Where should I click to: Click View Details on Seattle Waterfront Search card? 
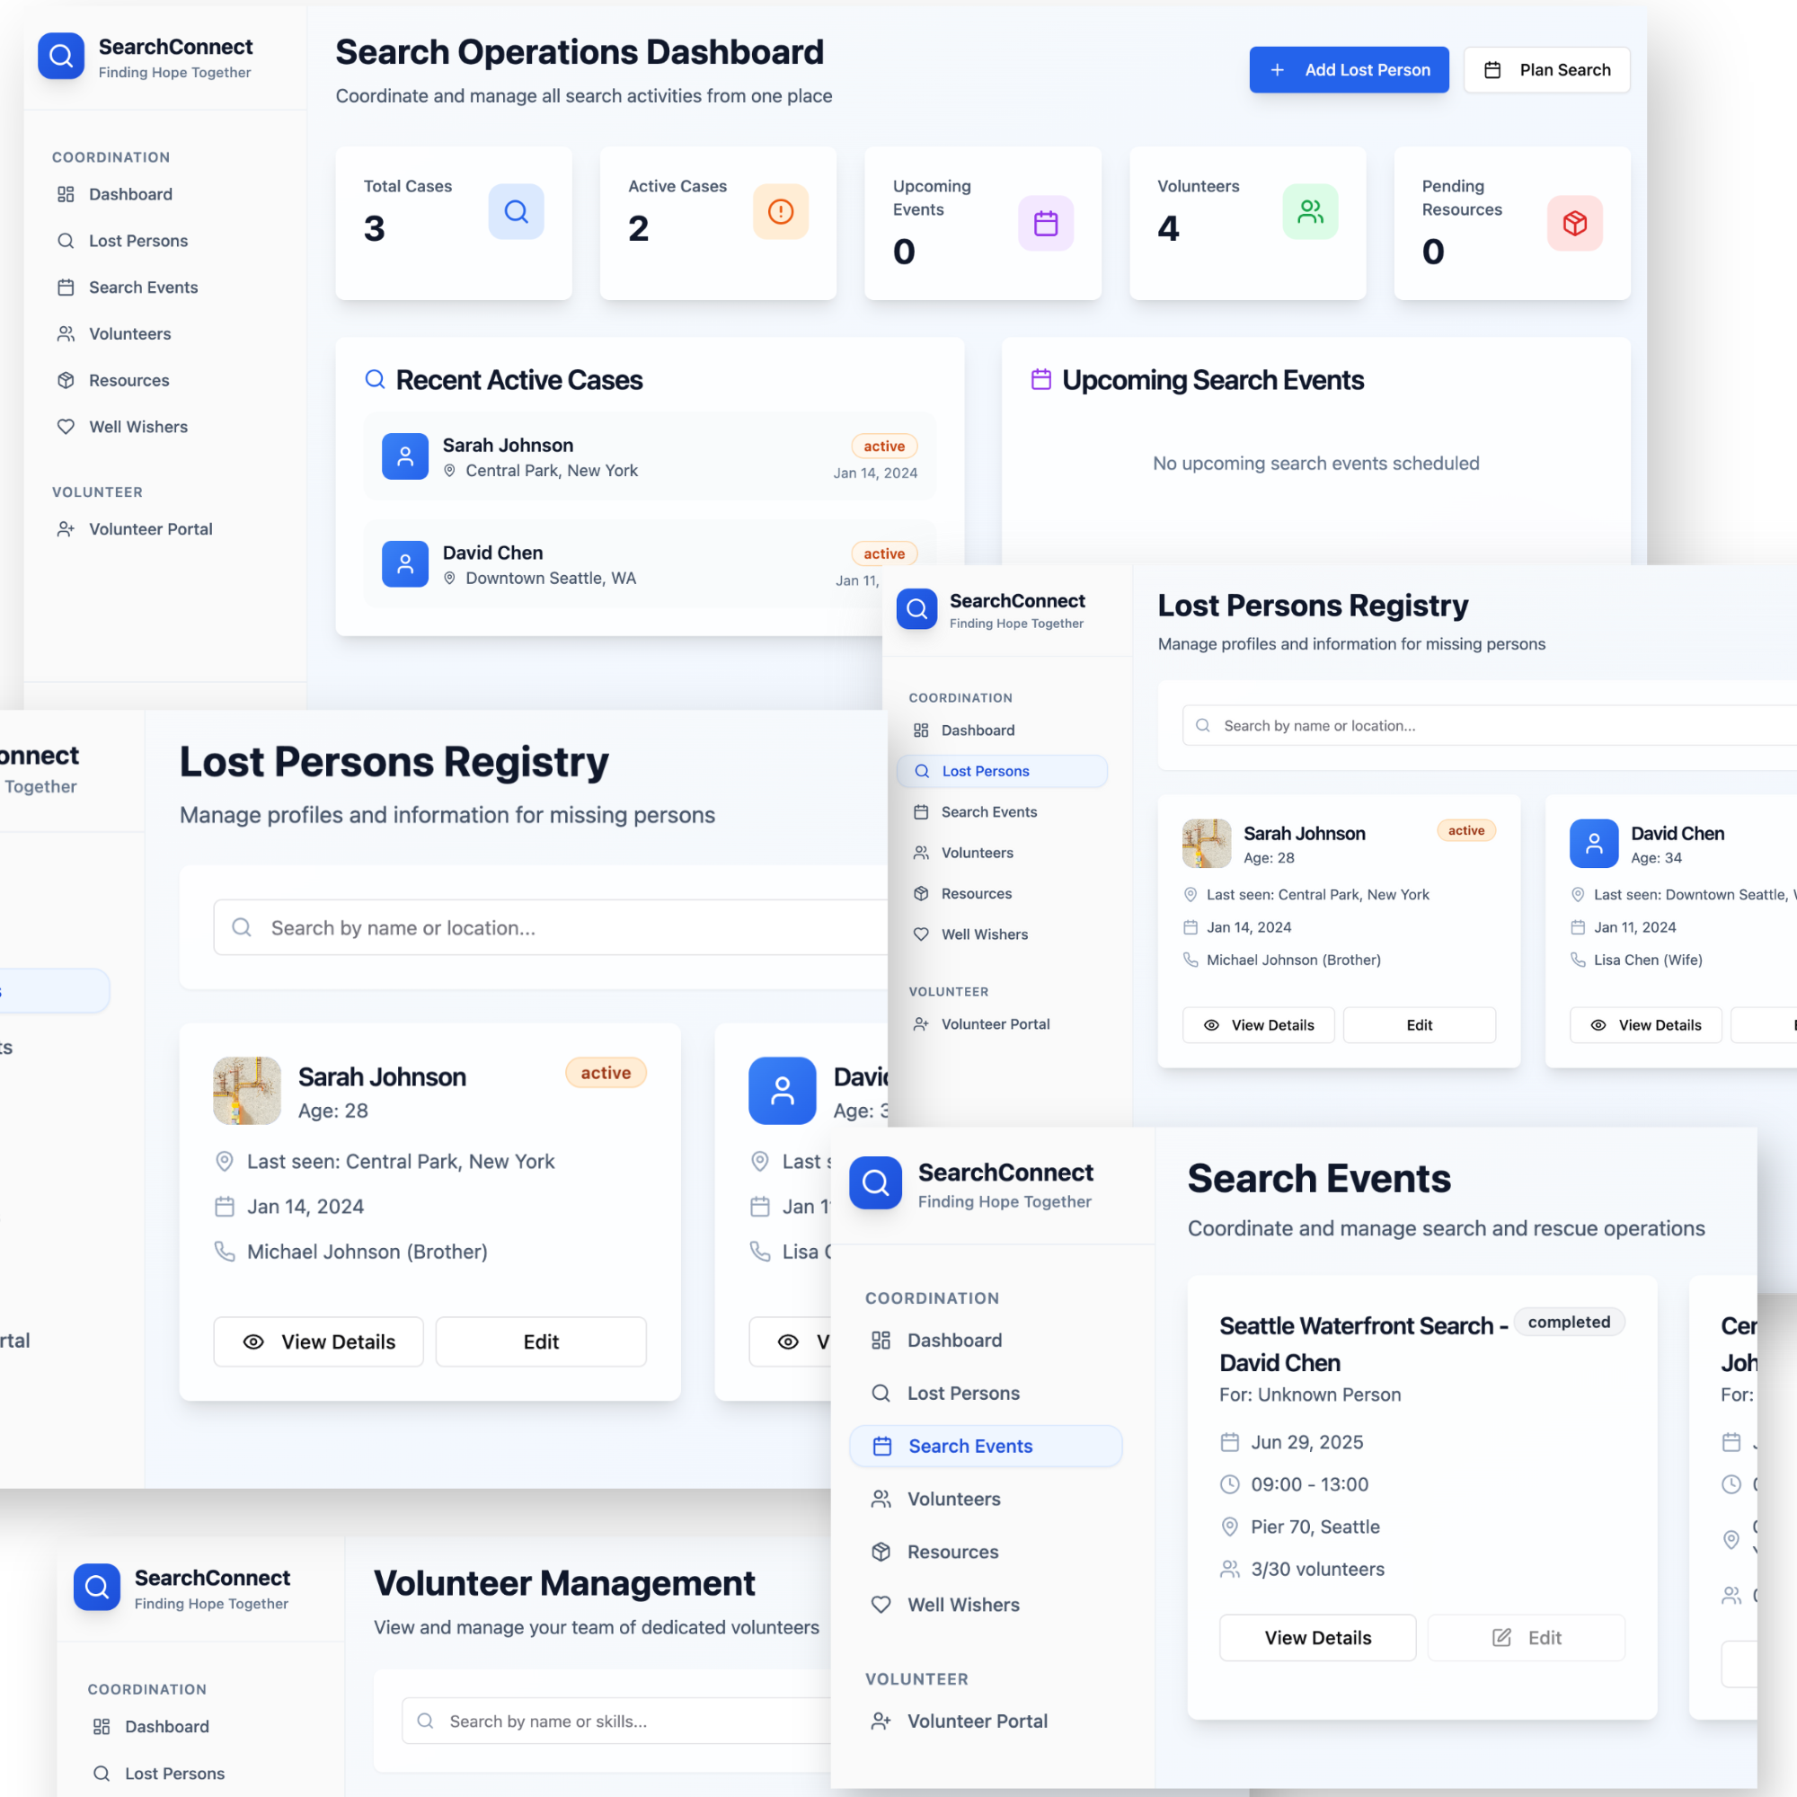[x=1317, y=1638]
